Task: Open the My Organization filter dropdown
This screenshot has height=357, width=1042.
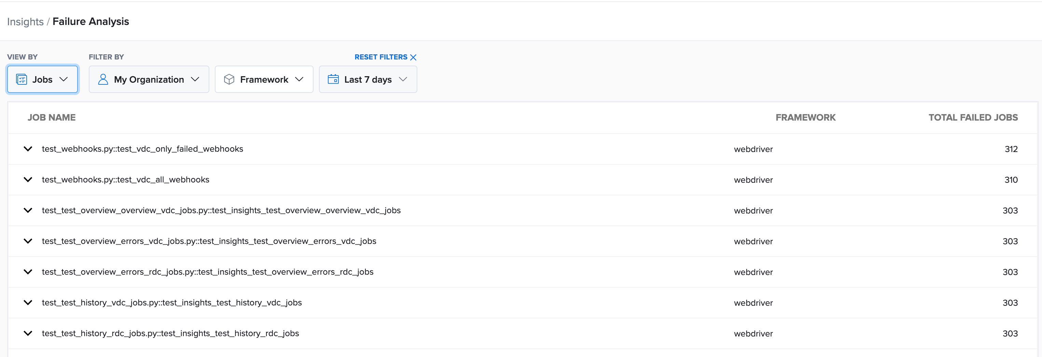Action: click(195, 79)
